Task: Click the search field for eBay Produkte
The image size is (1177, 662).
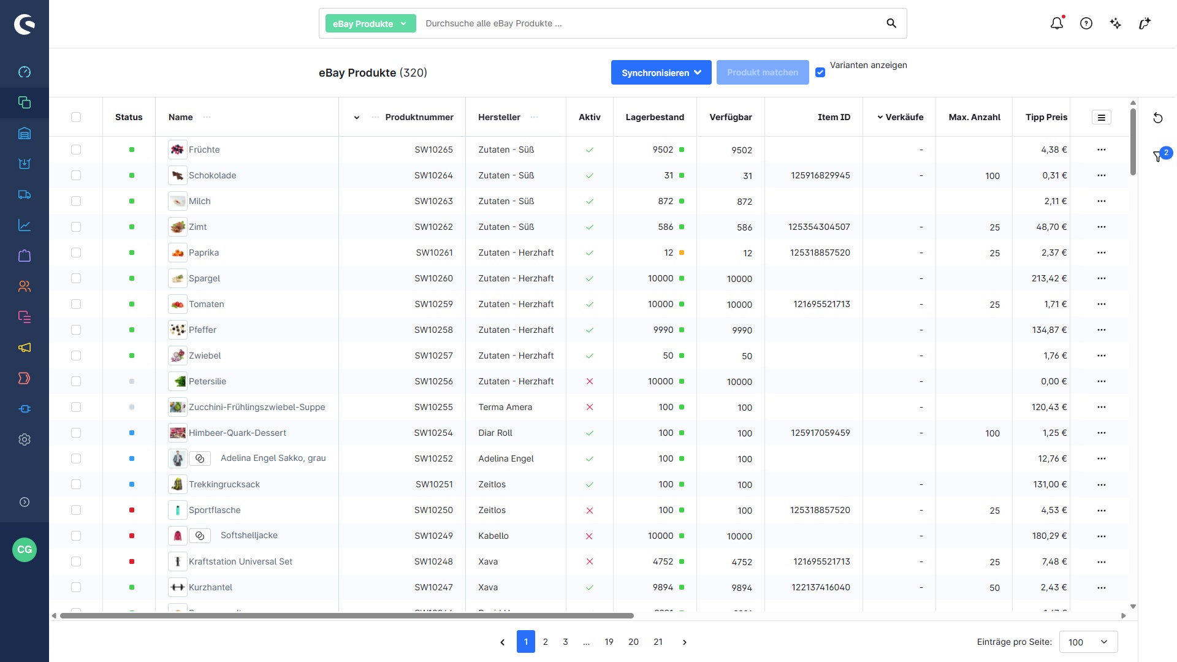Action: point(650,23)
